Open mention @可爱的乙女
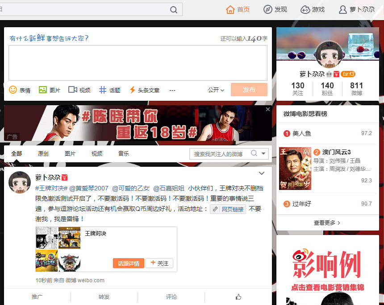Image resolution: width=384 pixels, height=305 pixels. click(x=131, y=188)
